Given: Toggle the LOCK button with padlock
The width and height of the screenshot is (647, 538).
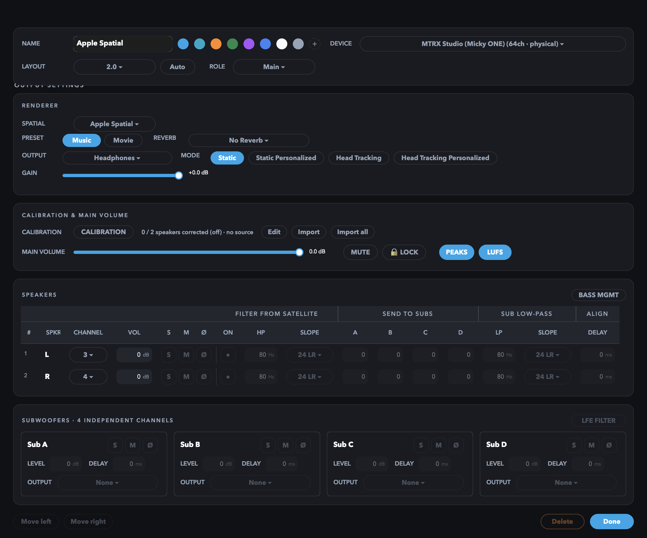Looking at the screenshot, I should (404, 252).
